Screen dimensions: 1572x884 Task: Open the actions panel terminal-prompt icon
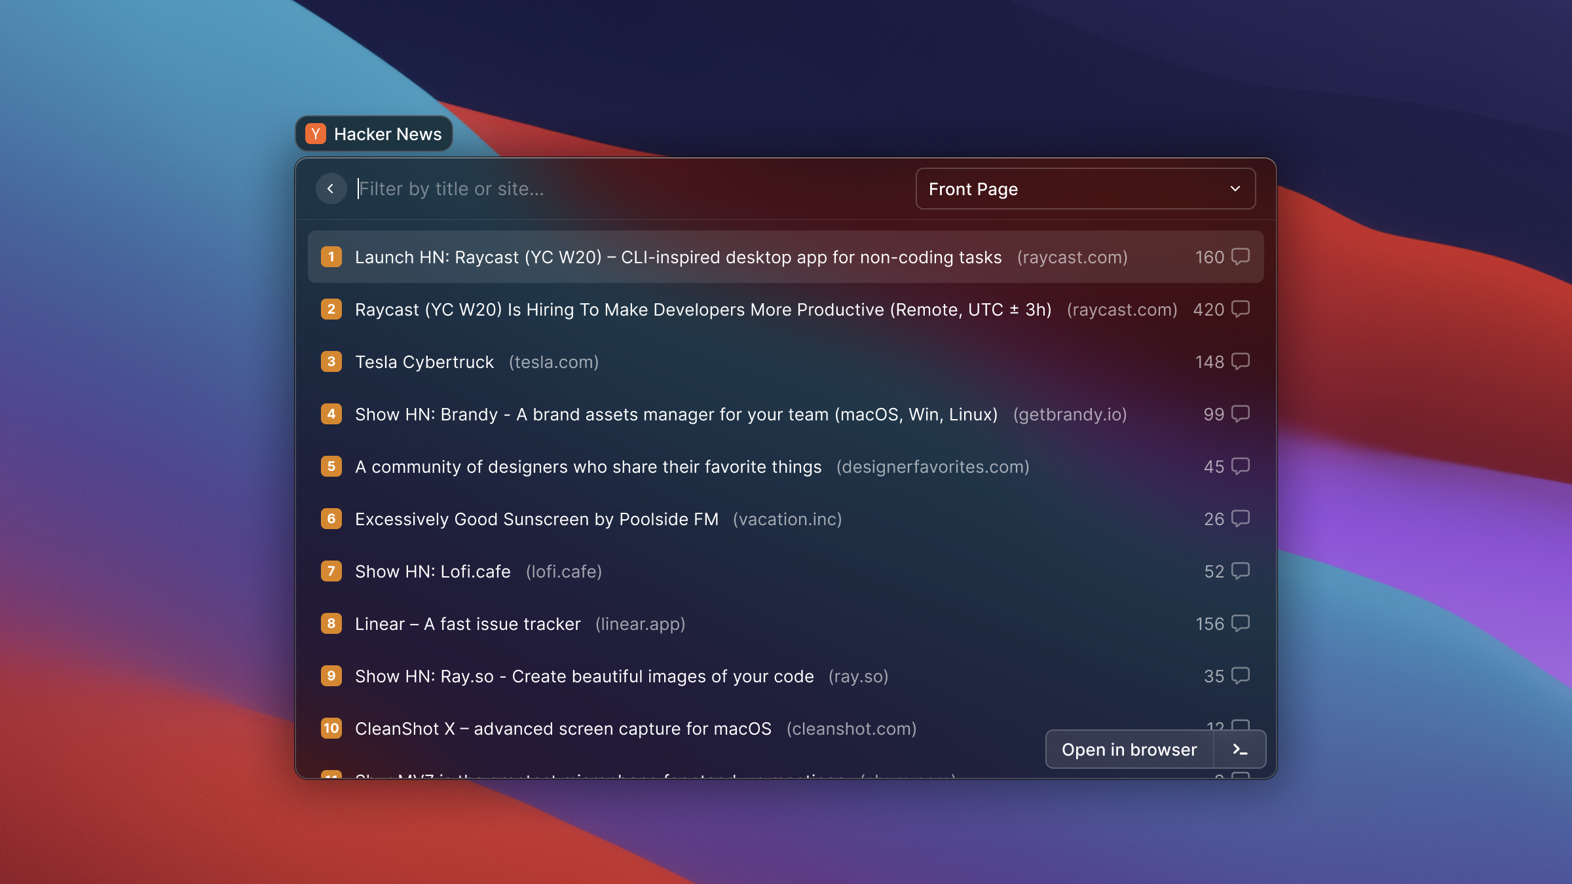click(1239, 749)
